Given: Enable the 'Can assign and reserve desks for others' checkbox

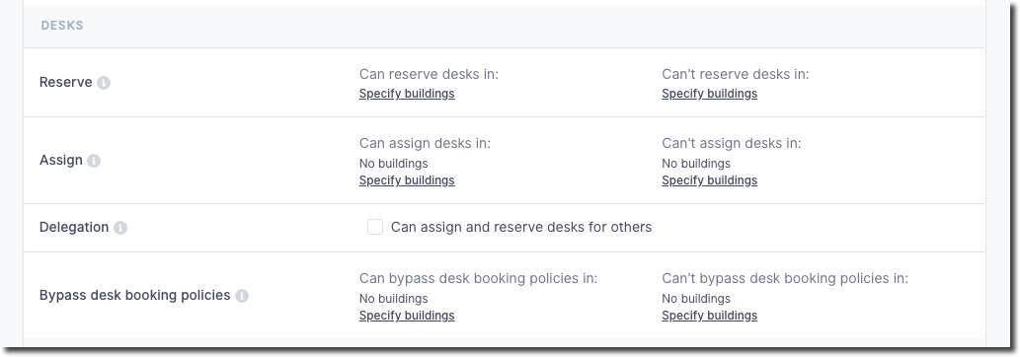Looking at the screenshot, I should (x=374, y=227).
